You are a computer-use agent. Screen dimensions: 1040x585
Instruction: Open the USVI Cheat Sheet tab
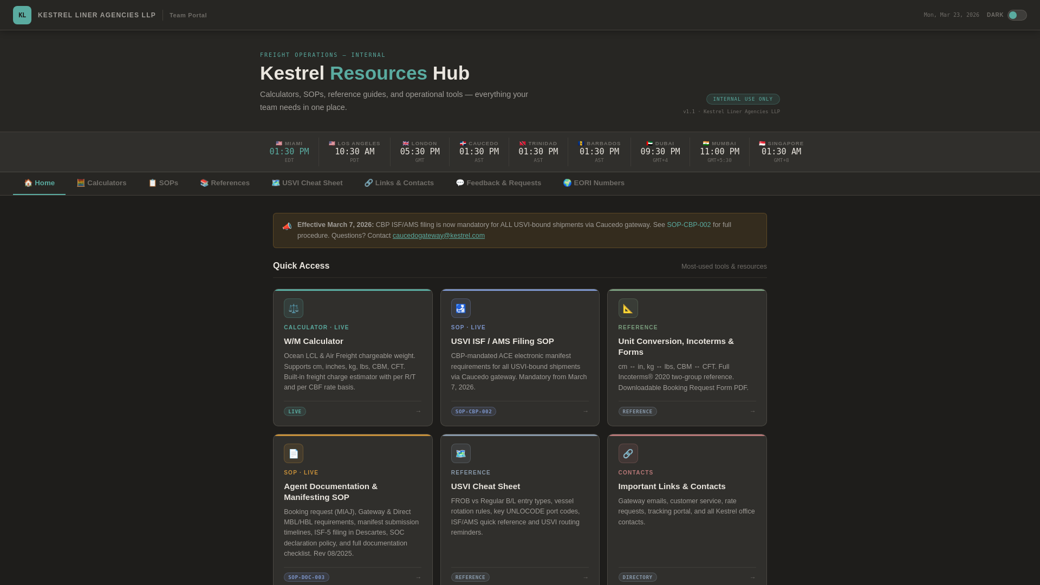307,183
